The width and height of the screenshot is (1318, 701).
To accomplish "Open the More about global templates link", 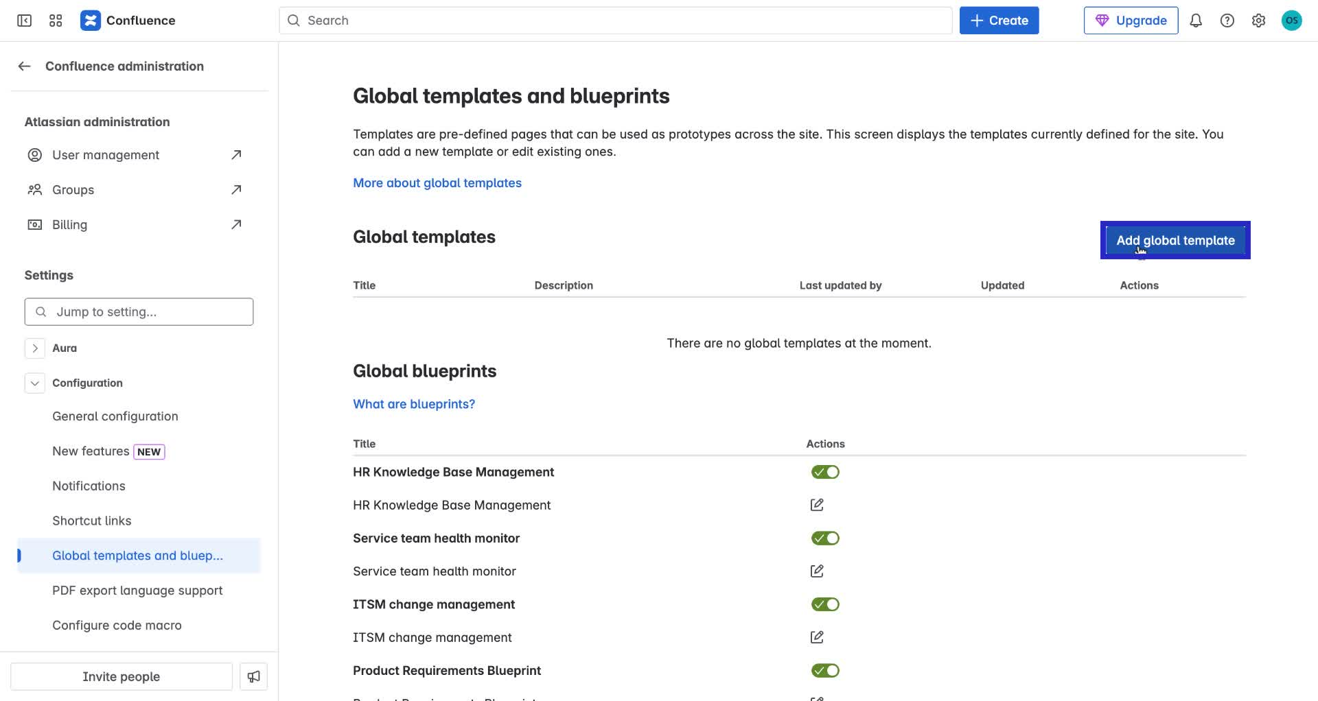I will click(x=437, y=183).
